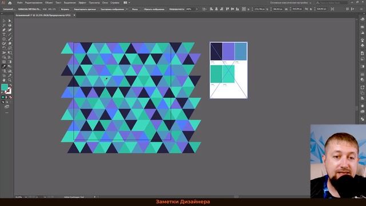Viewport: 366px width, 206px height.
Task: Change the screen mode button
Action: (7, 107)
